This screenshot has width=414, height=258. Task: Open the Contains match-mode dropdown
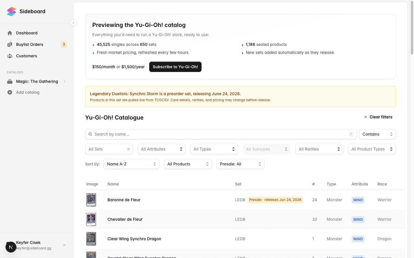click(377, 134)
